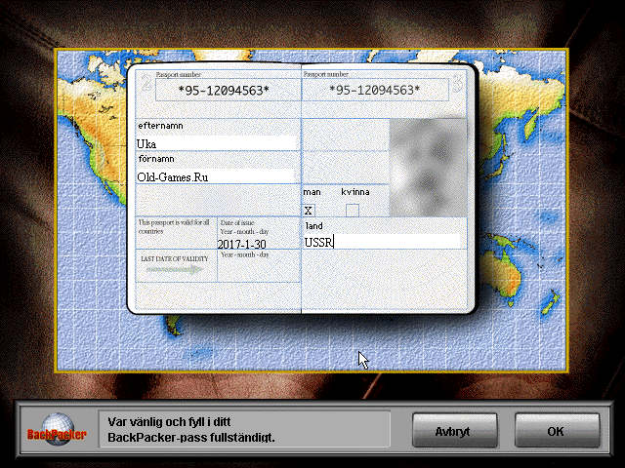Click 'This passport is valid for all countries' text
Image resolution: width=625 pixels, height=468 pixels.
coord(174,227)
